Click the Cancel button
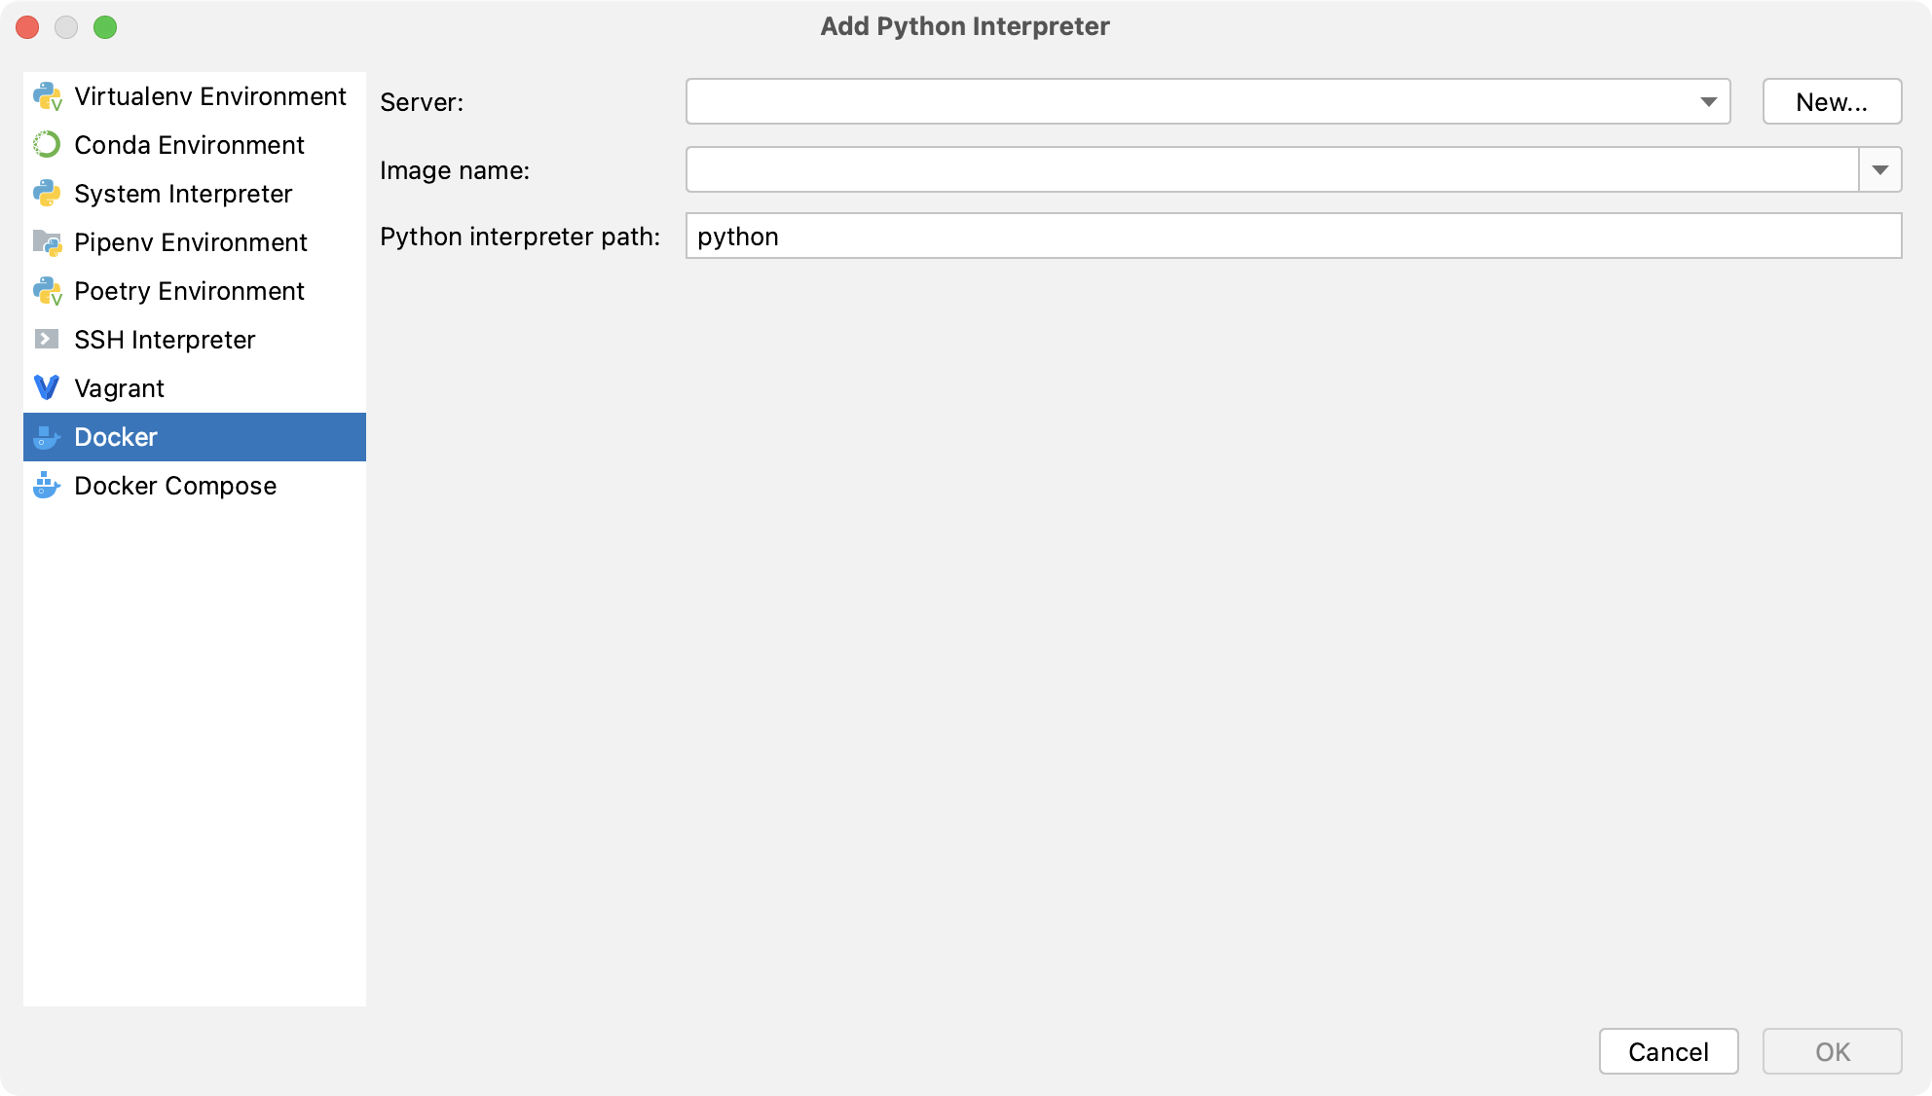Viewport: 1932px width, 1096px height. (1669, 1049)
